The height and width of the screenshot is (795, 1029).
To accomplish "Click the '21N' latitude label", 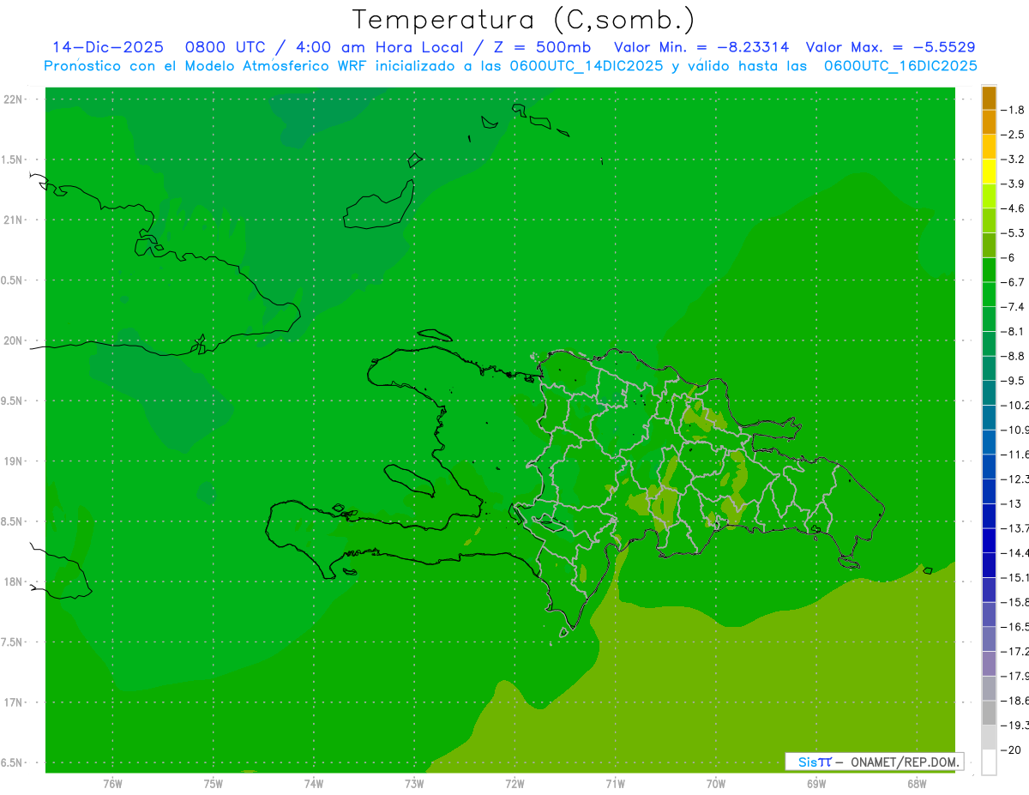I will pos(14,220).
